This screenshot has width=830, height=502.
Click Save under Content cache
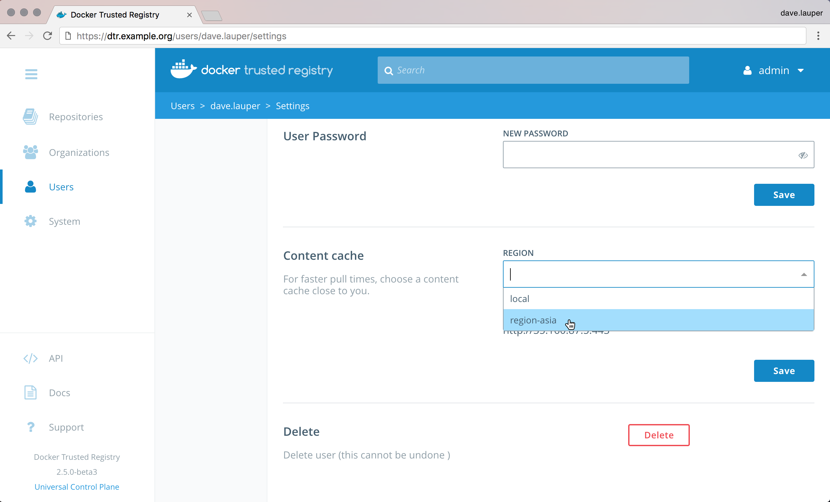784,370
